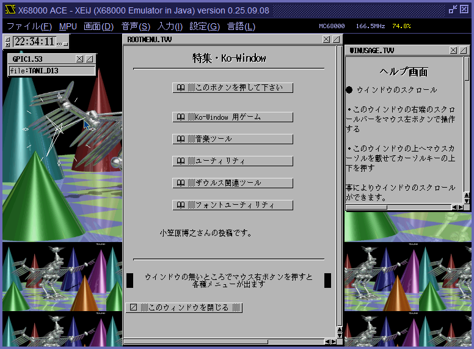The image size is (474, 349).
Task: Click the X icon of WINUSAGE.TVV window
Action: pyautogui.click(x=453, y=50)
